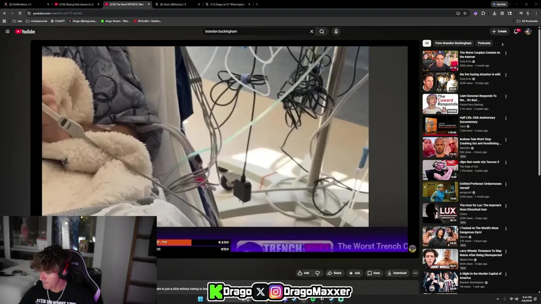Open Chrome three-dot menu

point(537,13)
